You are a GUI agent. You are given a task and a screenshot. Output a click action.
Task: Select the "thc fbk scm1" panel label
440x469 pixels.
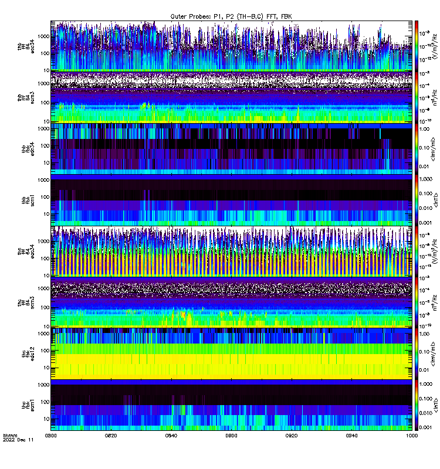(x=28, y=405)
